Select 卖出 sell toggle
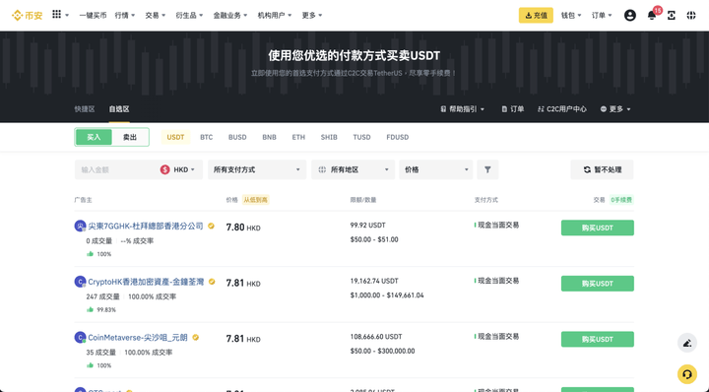709x392 pixels. tap(130, 137)
